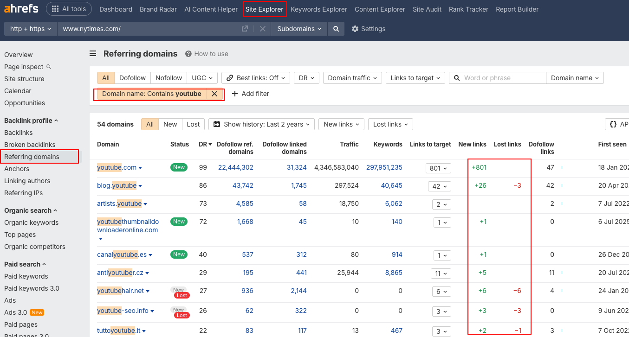
Task: Select the Nofollow filter
Action: 169,78
